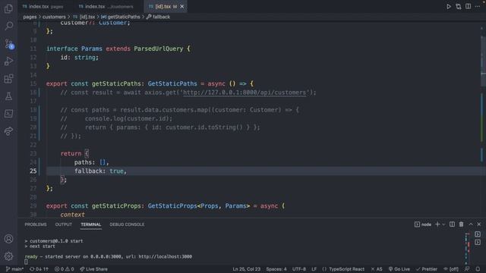Open the 127.0.0.1:8000 api customers URL
The image size is (486, 273).
point(245,93)
